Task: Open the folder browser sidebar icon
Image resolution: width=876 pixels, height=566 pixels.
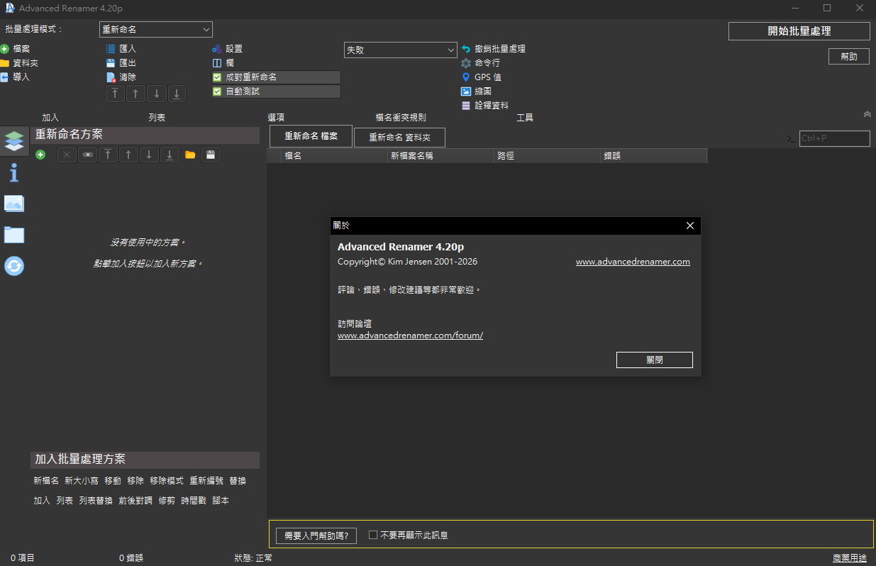Action: point(14,235)
